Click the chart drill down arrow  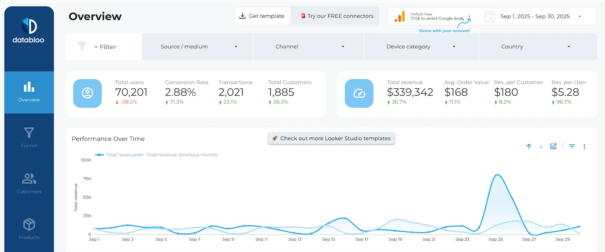541,147
